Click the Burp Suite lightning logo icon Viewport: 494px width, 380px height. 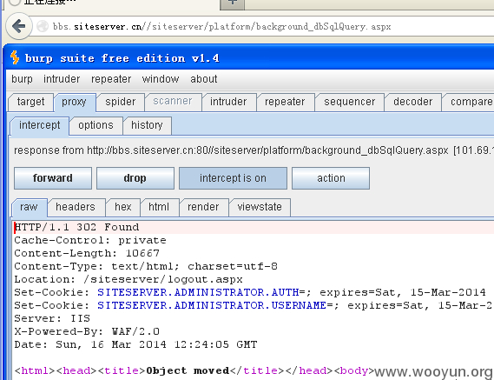(15, 57)
